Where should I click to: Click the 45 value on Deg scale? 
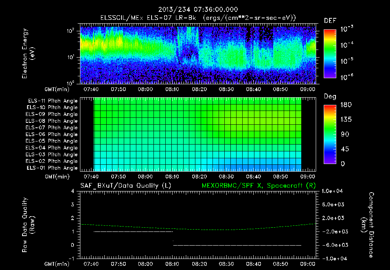[x=345, y=149]
